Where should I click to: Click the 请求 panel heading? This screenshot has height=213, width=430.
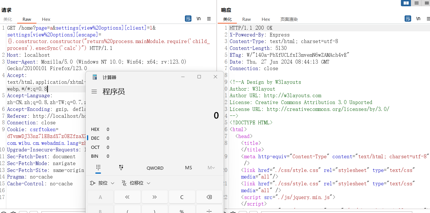(6, 10)
